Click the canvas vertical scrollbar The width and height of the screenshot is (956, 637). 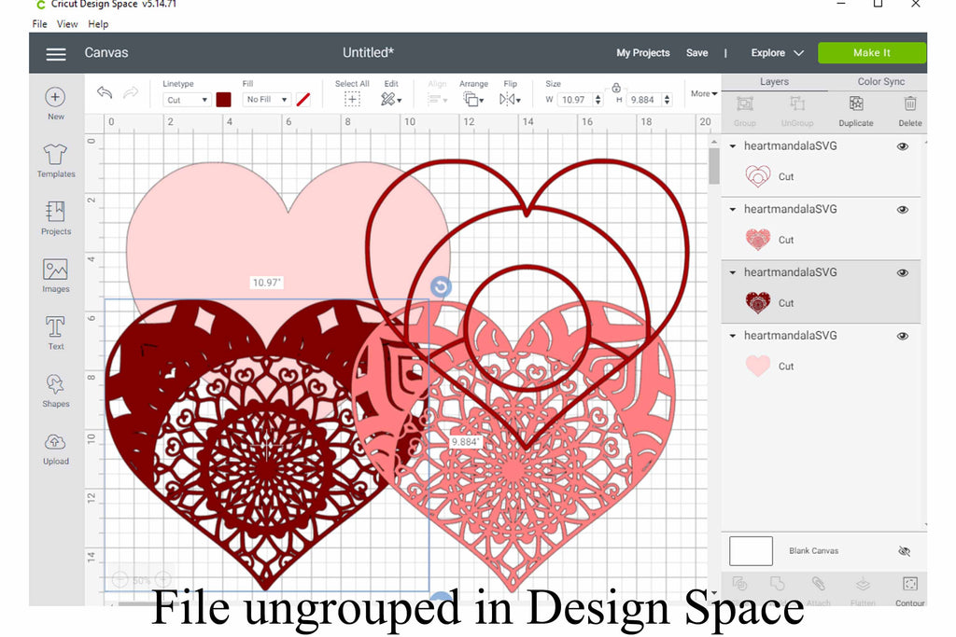(x=714, y=166)
